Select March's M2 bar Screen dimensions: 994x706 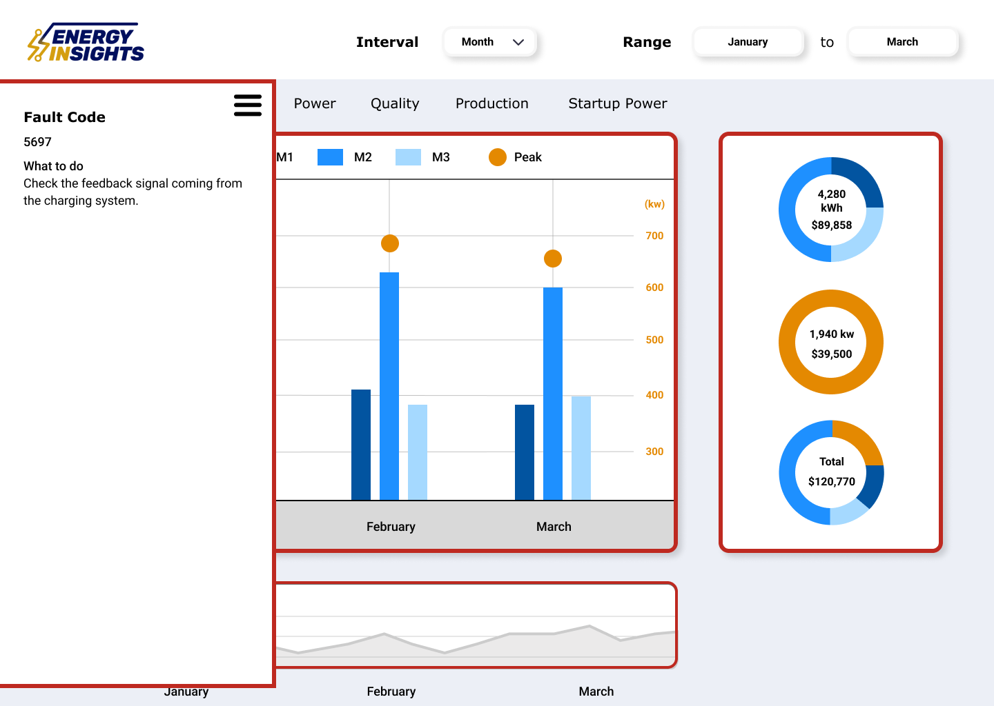553,394
